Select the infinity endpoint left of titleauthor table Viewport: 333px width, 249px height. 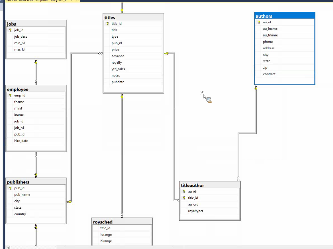177,200
